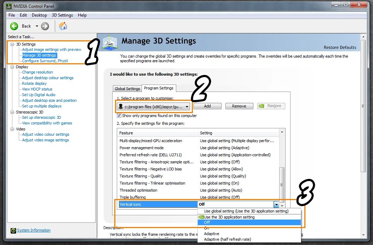Click the Add button
Viewport: 373px width, 245px height.
(x=207, y=106)
